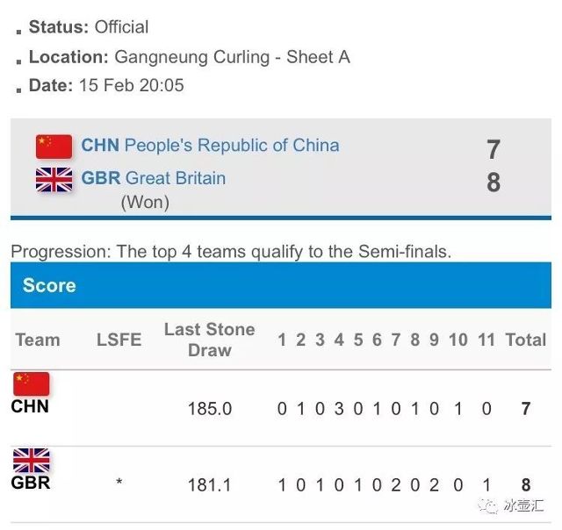
Task: Click China's final score 7 in header
Action: coord(494,149)
